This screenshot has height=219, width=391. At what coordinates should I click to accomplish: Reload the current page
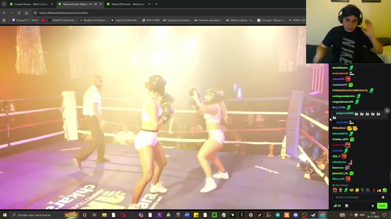[19, 13]
